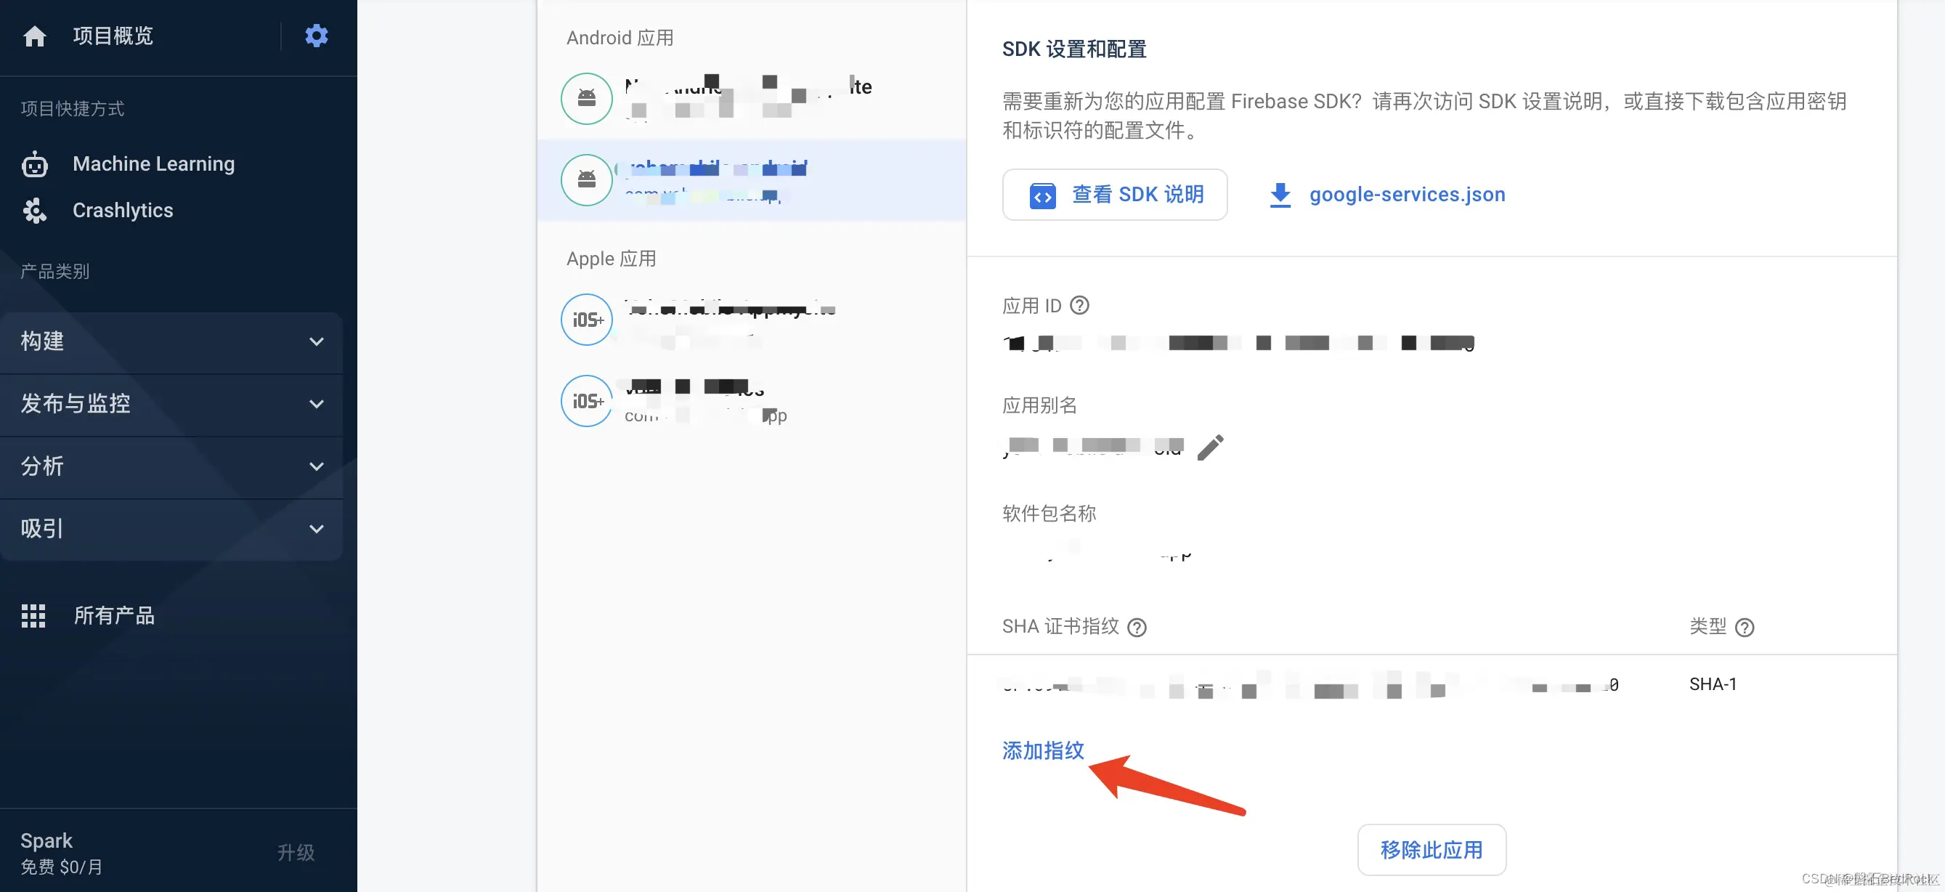The image size is (1945, 892).
Task: Select the second iOS app entry under Apple 应用
Action: (586, 401)
